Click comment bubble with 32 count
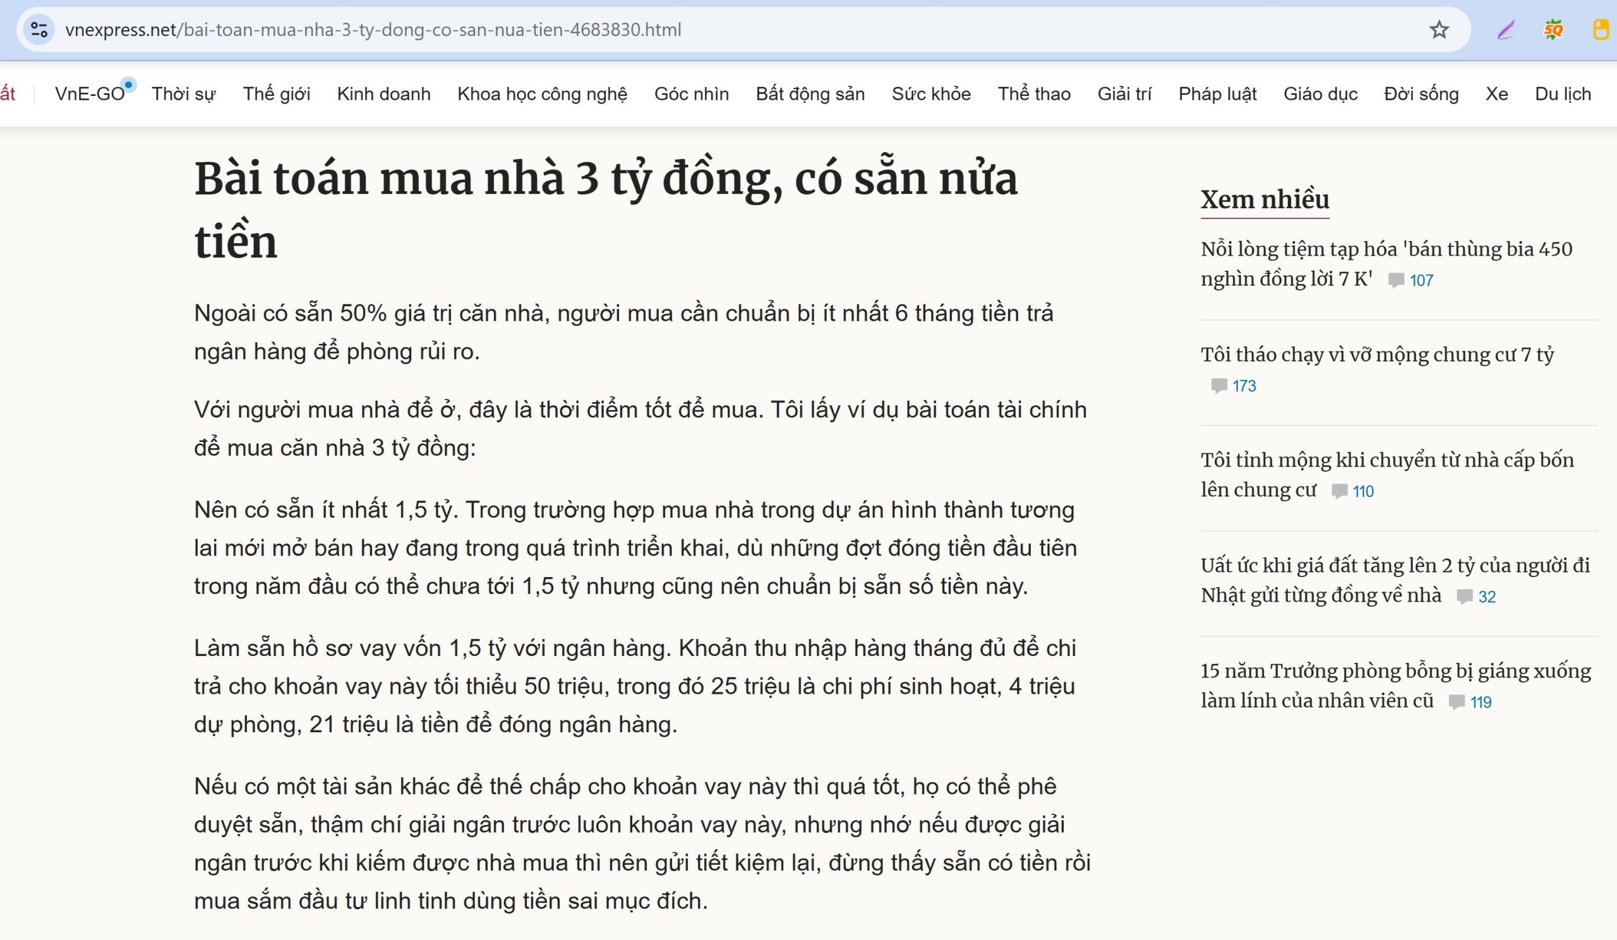This screenshot has height=940, width=1617. 1464,597
